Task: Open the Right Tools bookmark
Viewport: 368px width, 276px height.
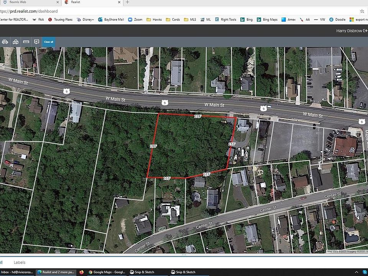Action: (x=226, y=20)
